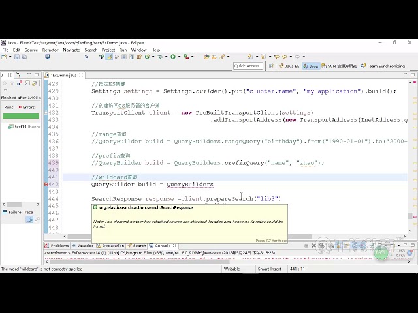418x313 pixels.
Task: Click JUnit Next Failed Test arrow icon
Action: tap(5, 83)
